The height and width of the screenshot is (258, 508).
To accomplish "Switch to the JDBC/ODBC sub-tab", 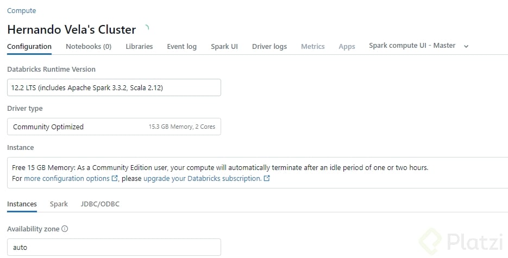I will tap(100, 204).
